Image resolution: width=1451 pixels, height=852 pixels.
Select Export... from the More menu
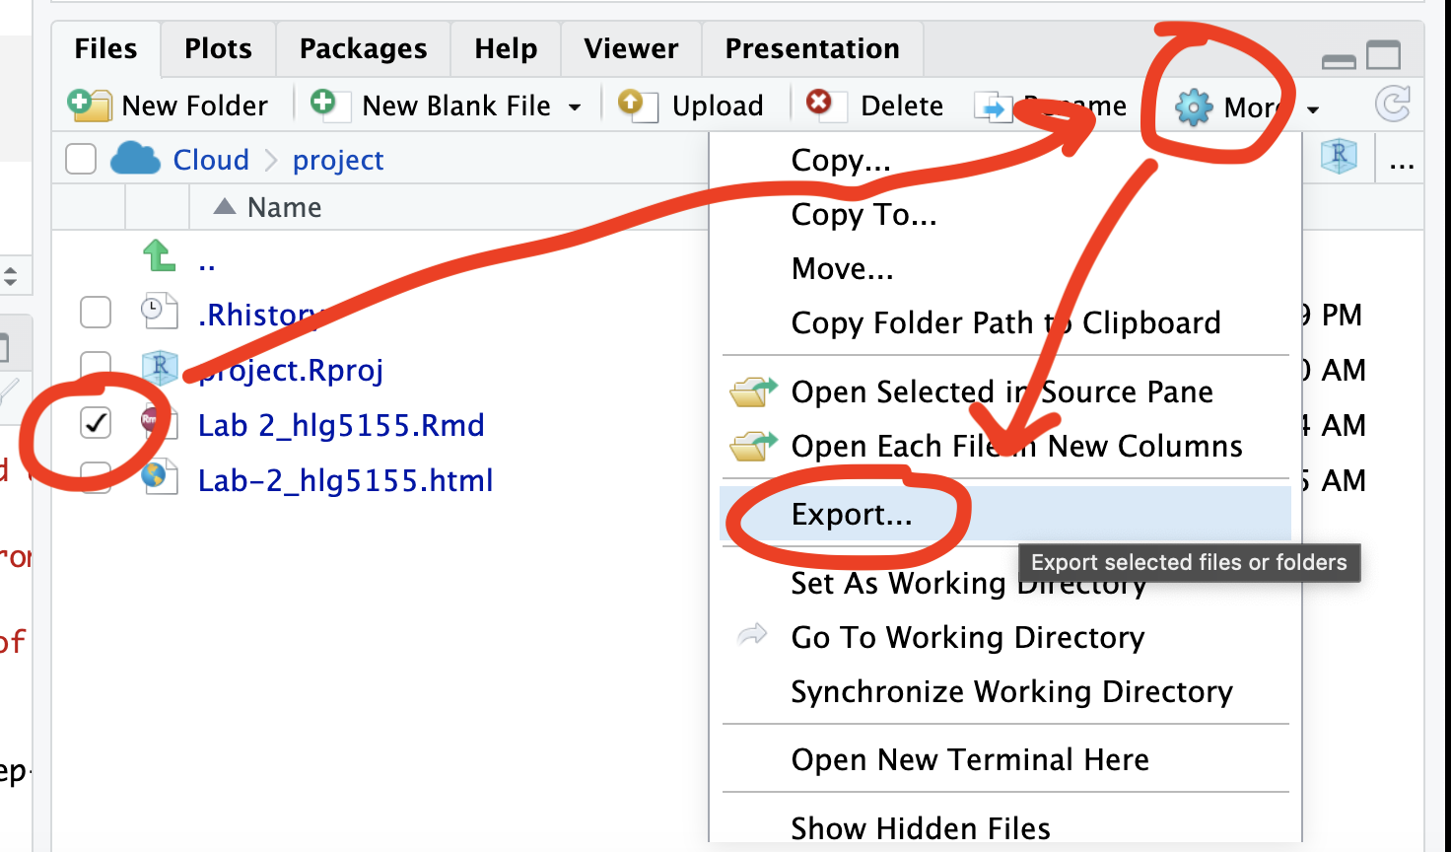[x=852, y=514]
